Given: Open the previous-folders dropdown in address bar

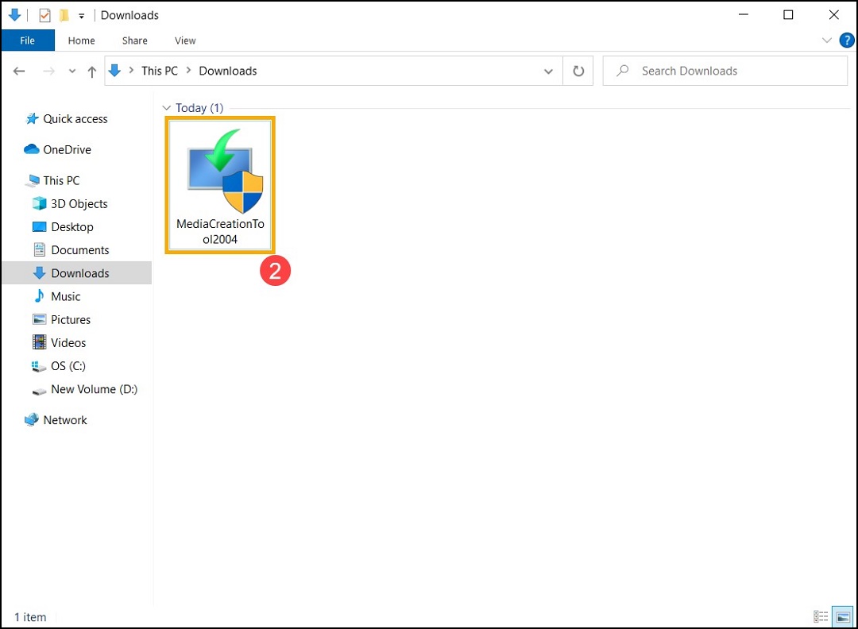Looking at the screenshot, I should coord(548,71).
